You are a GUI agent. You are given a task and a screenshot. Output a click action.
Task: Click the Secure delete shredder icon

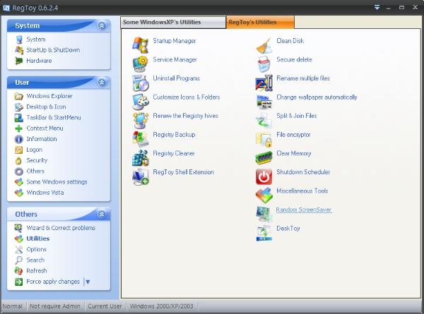[x=264, y=64]
